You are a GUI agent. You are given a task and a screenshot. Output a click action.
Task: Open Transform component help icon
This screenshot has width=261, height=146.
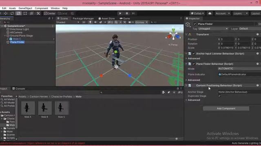[x=257, y=34]
